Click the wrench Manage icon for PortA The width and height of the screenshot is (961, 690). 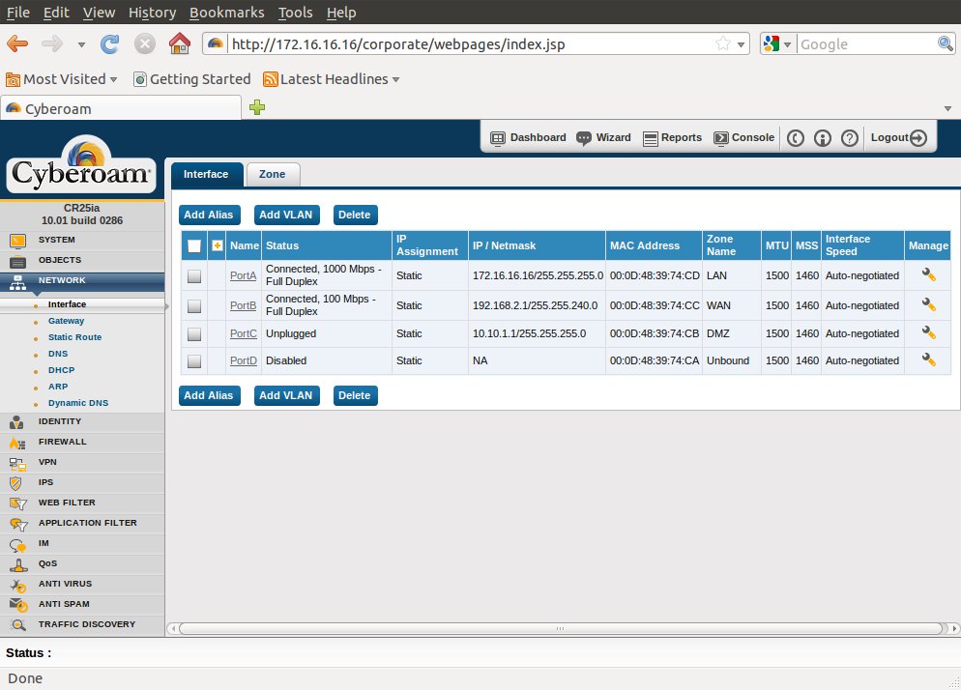[x=928, y=275]
